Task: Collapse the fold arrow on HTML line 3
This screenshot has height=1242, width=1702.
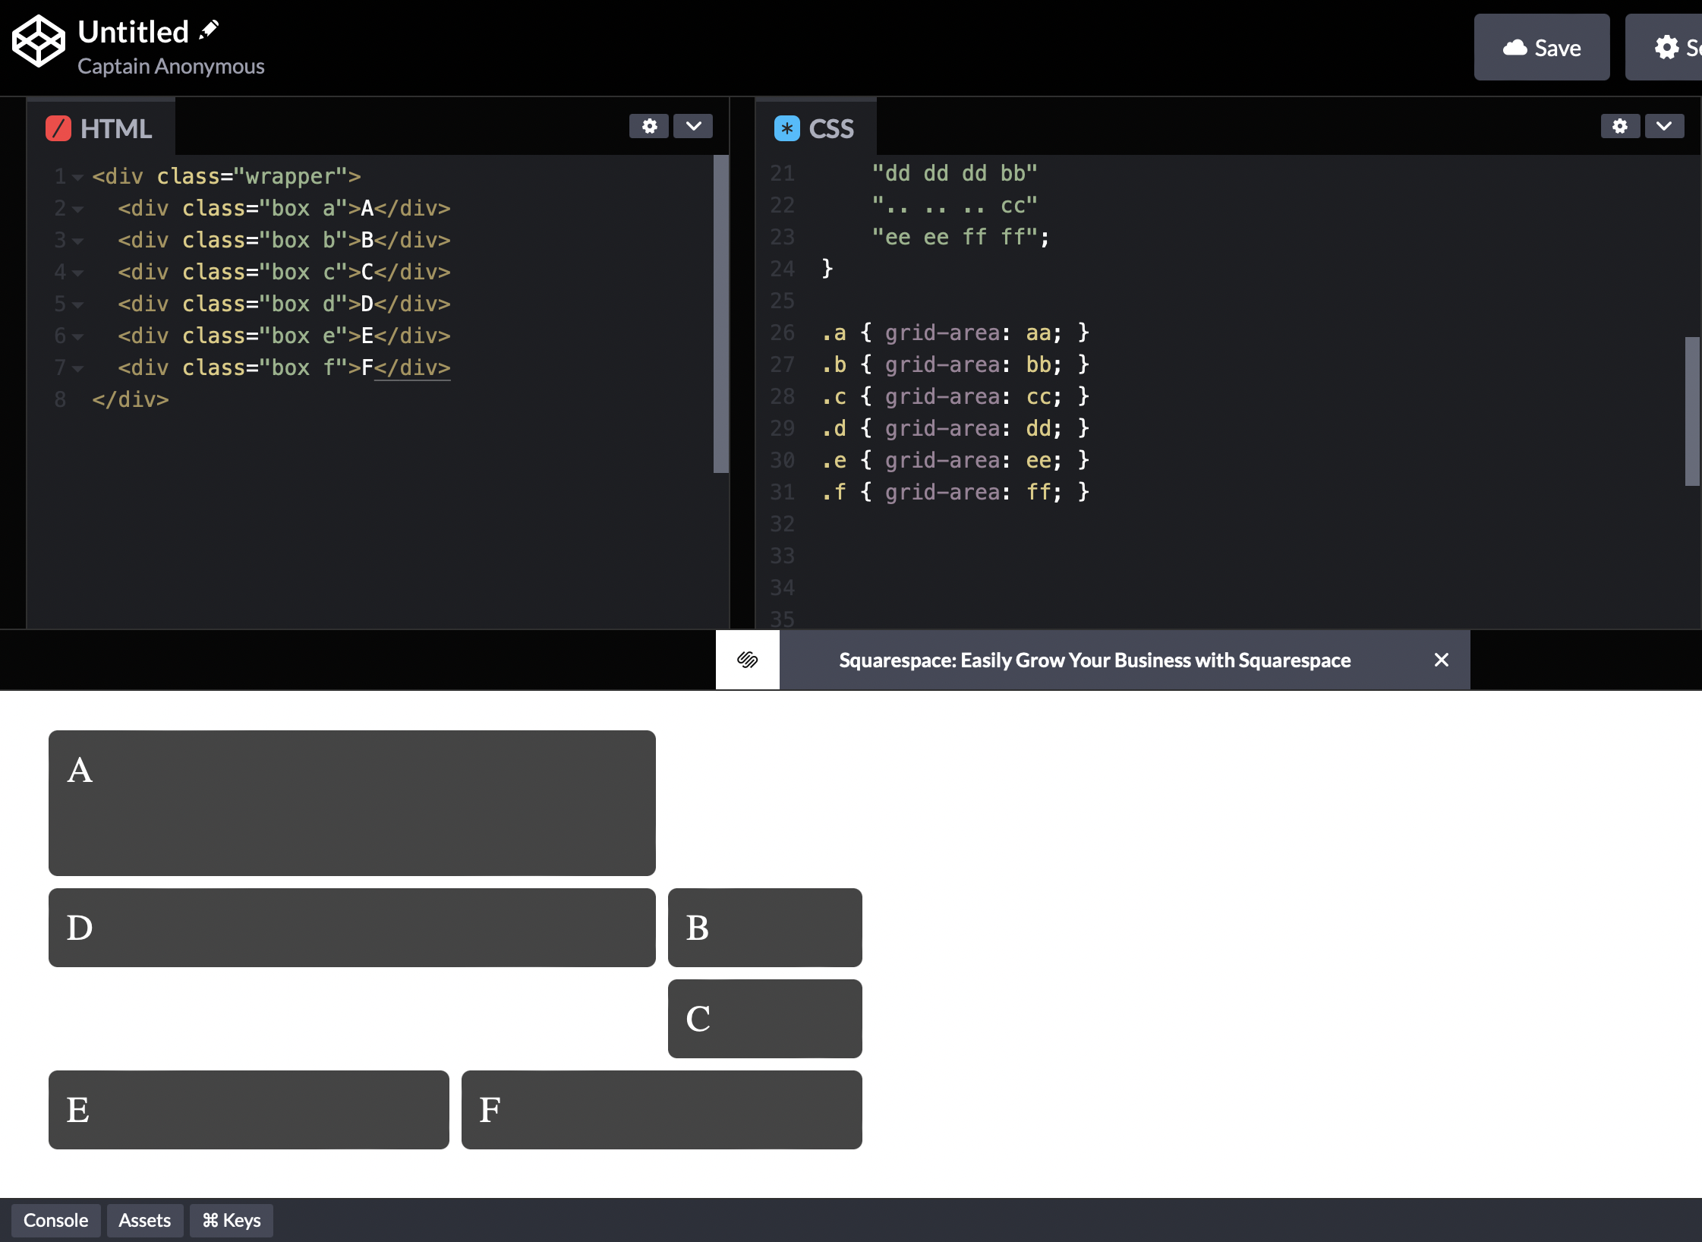Action: tap(77, 241)
